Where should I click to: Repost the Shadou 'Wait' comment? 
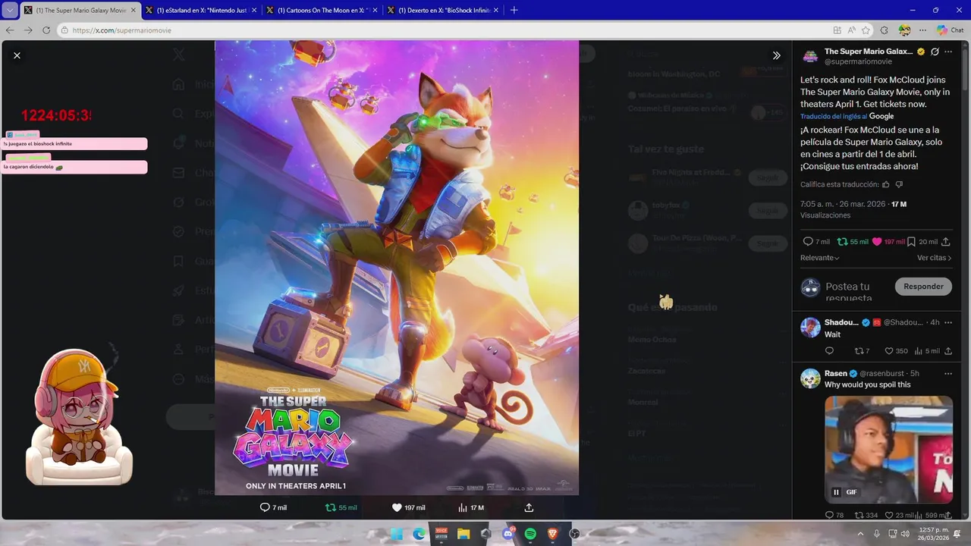(859, 351)
